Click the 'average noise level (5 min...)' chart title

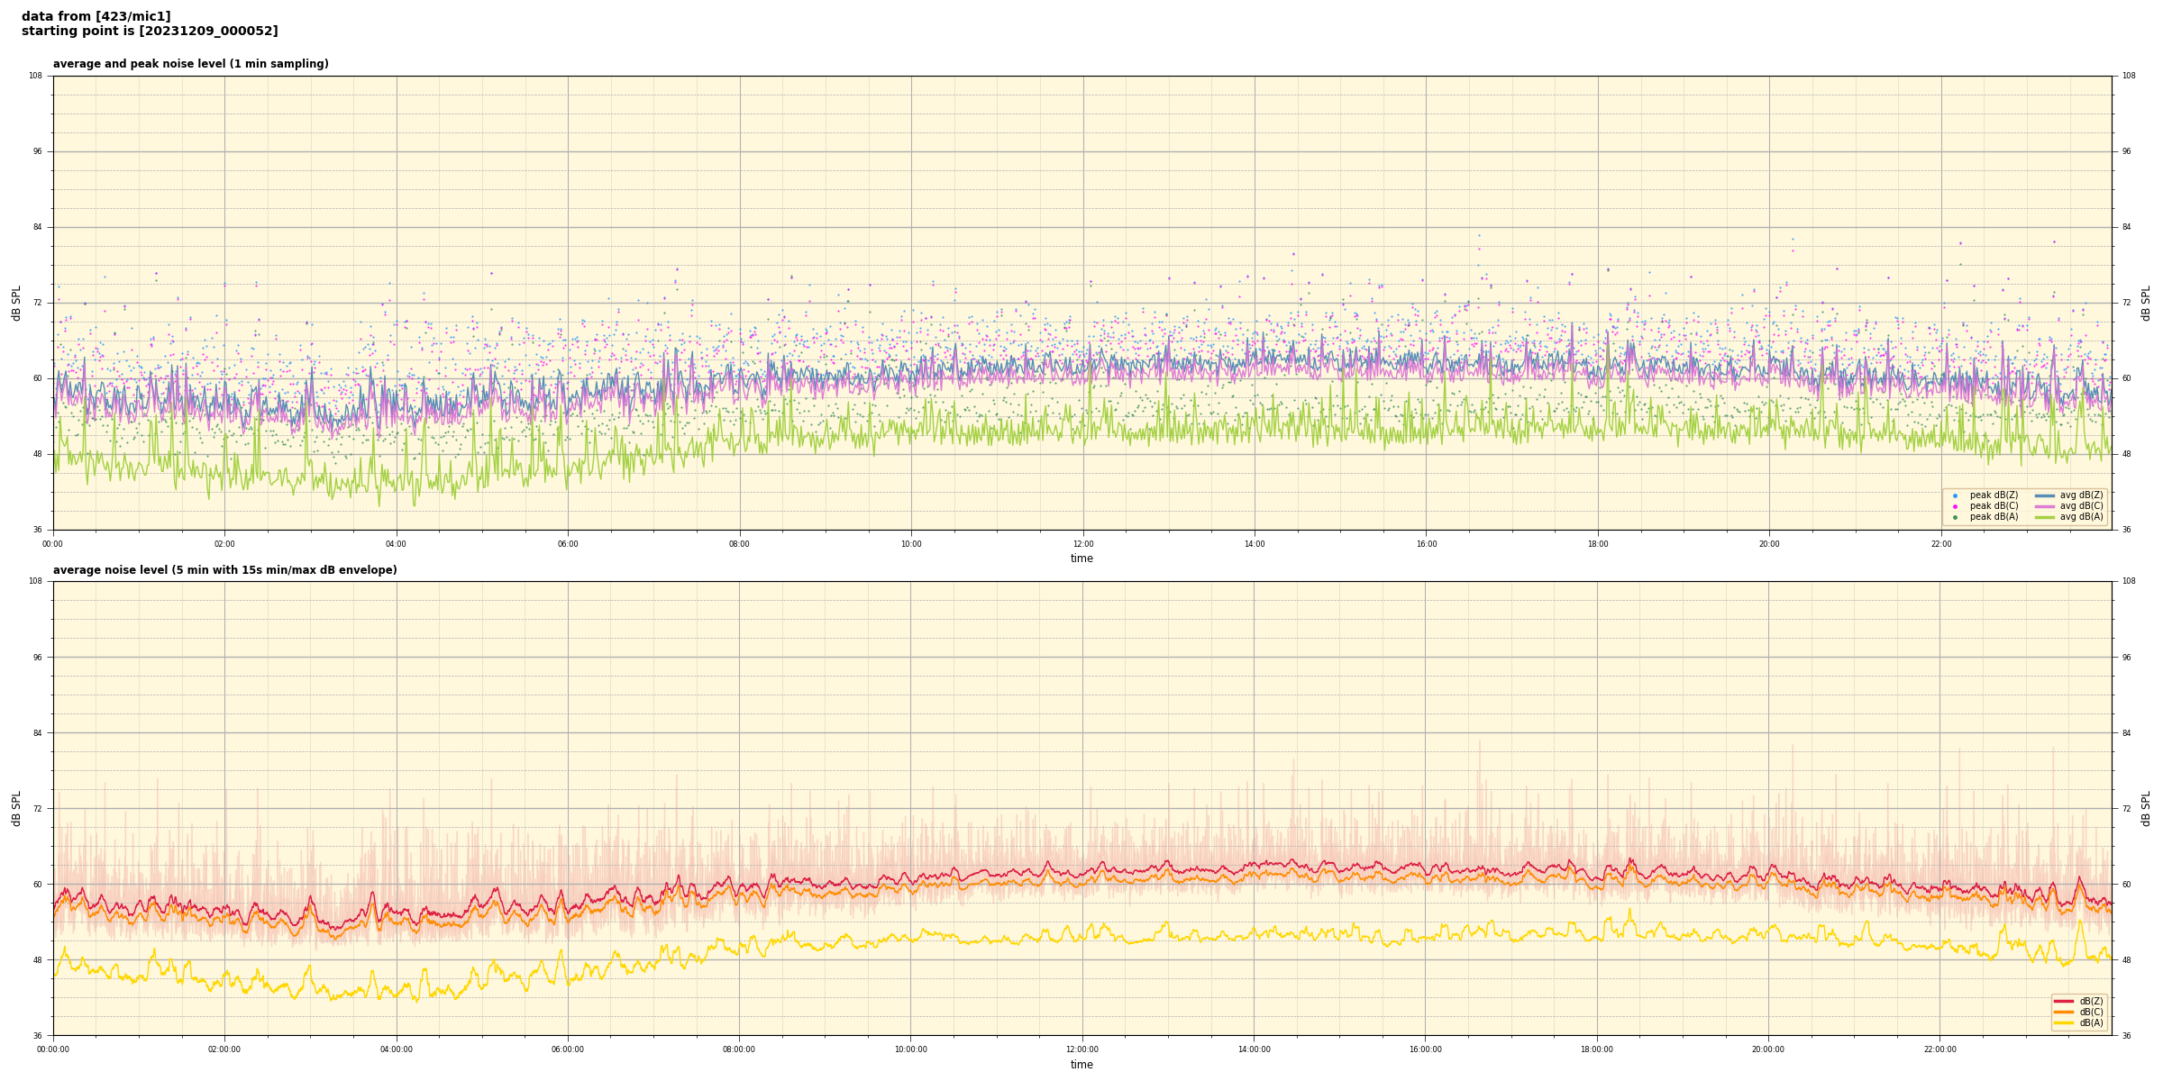point(224,570)
